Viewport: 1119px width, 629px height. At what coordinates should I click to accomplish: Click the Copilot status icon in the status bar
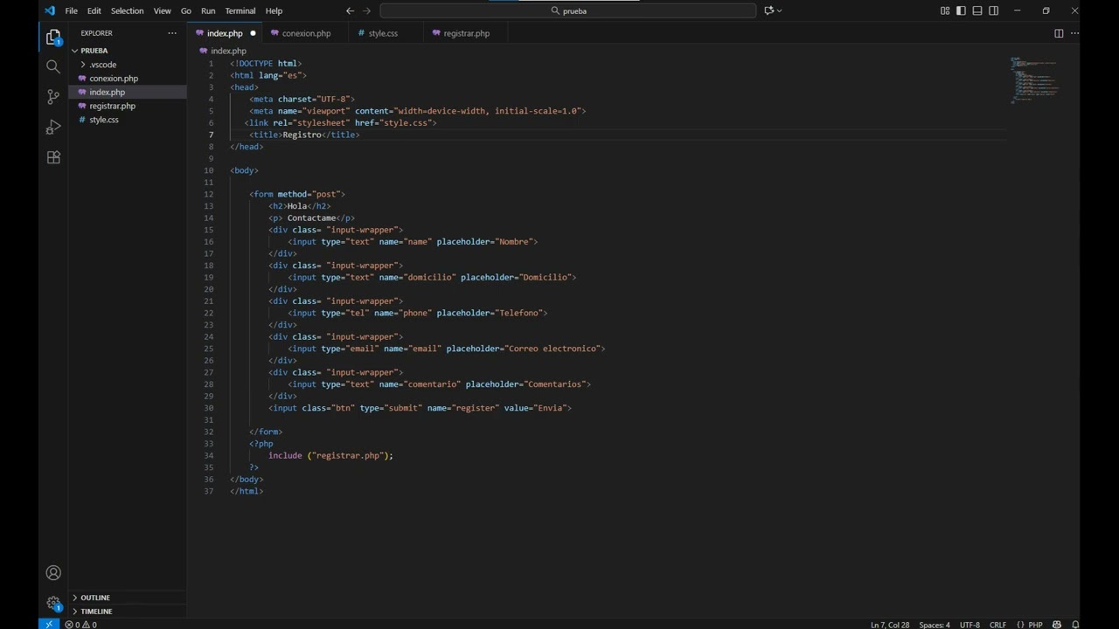point(1058,625)
